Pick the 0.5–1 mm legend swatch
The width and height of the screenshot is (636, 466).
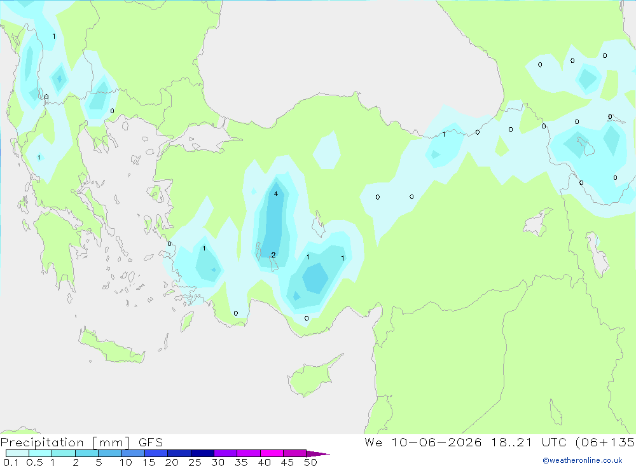(x=41, y=453)
